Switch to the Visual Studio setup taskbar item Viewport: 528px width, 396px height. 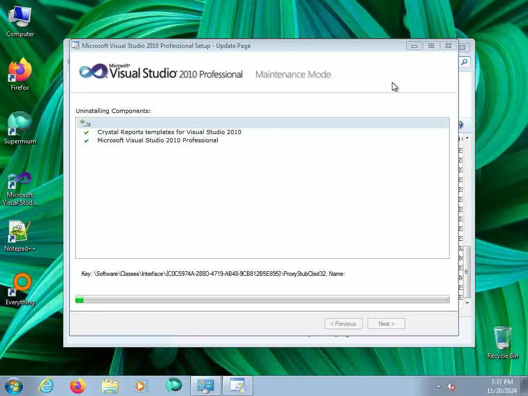(x=238, y=386)
